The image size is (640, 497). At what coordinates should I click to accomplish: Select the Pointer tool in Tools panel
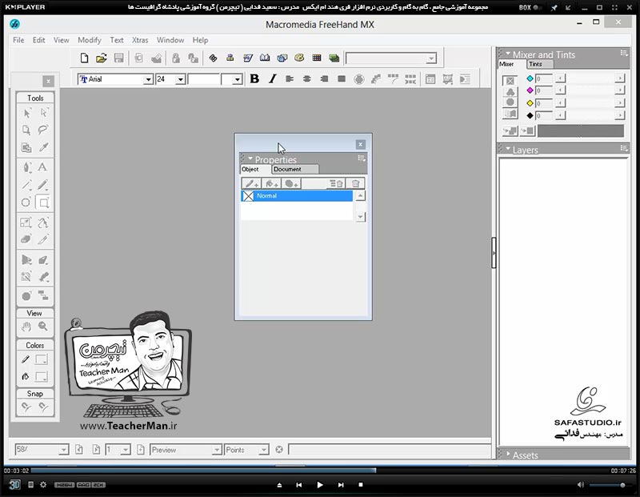[x=26, y=113]
